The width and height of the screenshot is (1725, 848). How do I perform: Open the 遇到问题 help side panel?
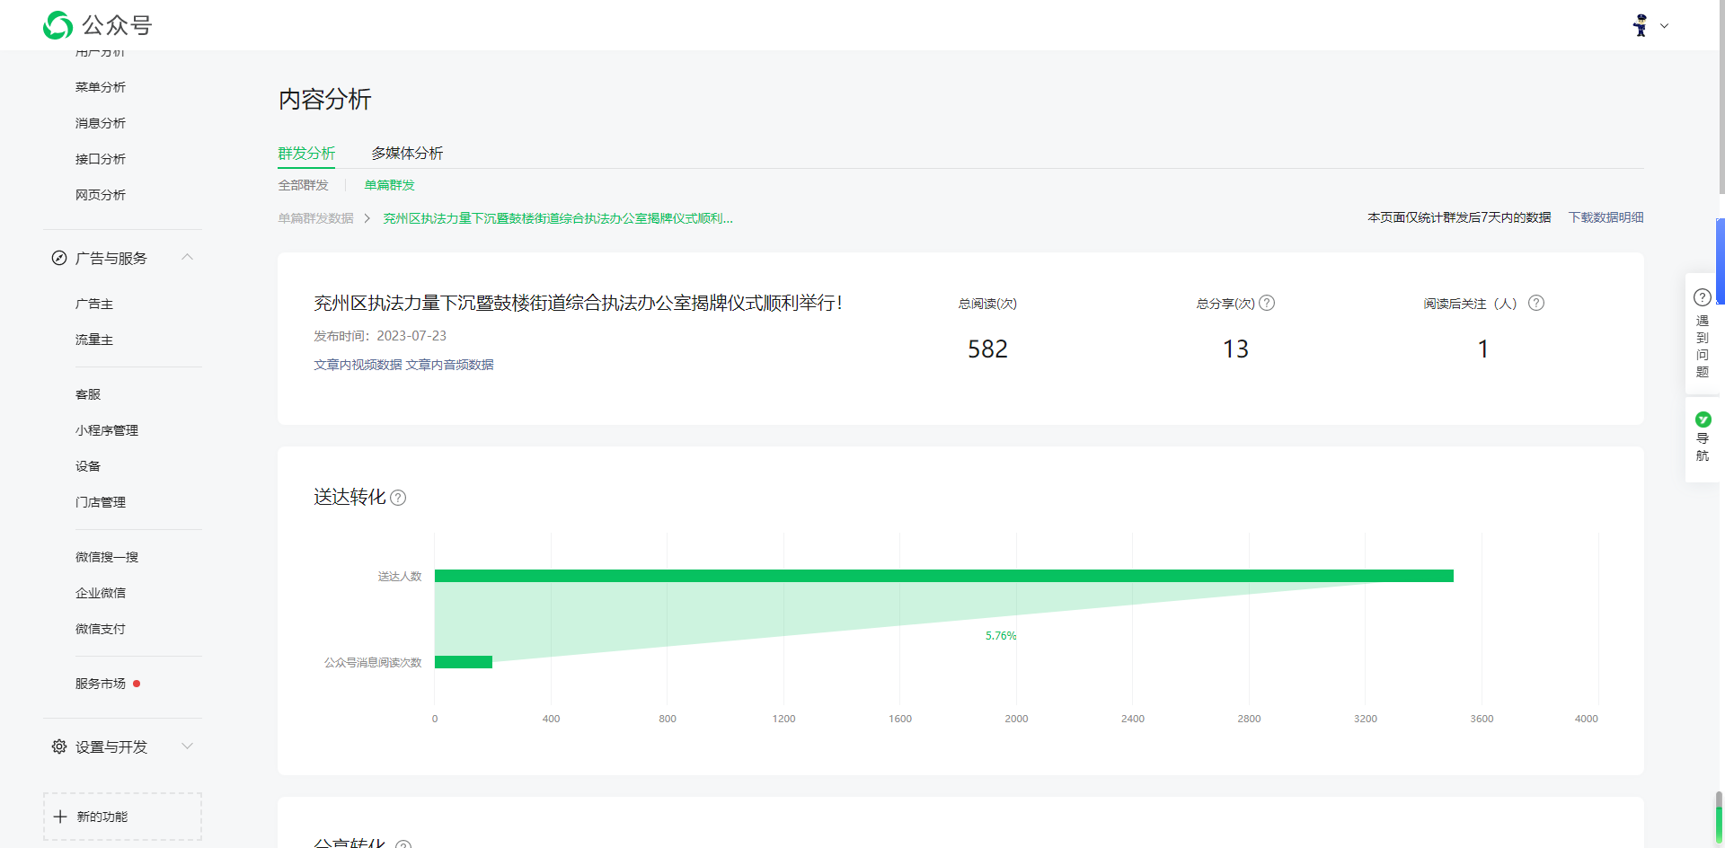(1702, 334)
